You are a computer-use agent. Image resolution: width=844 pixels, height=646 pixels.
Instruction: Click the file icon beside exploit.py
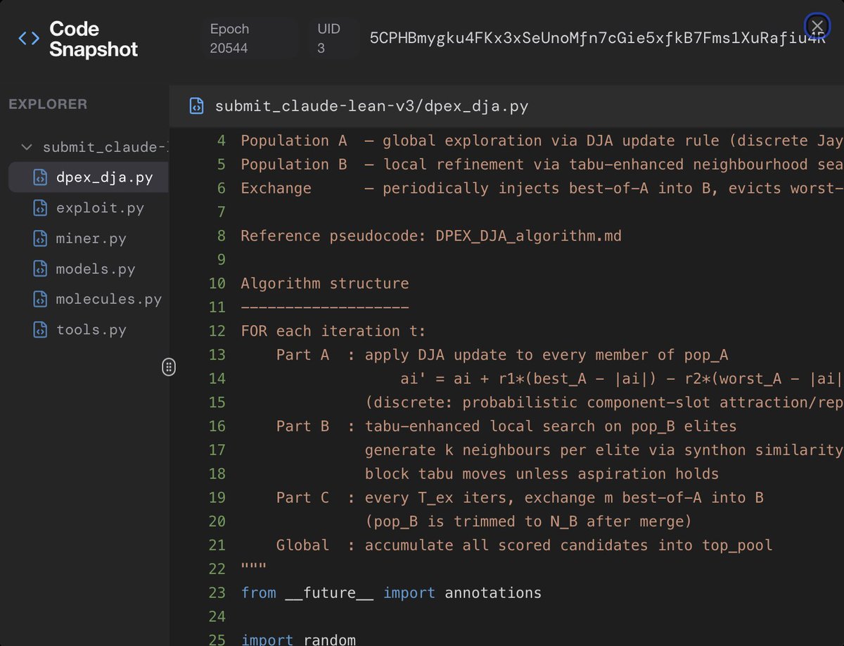pyautogui.click(x=41, y=208)
